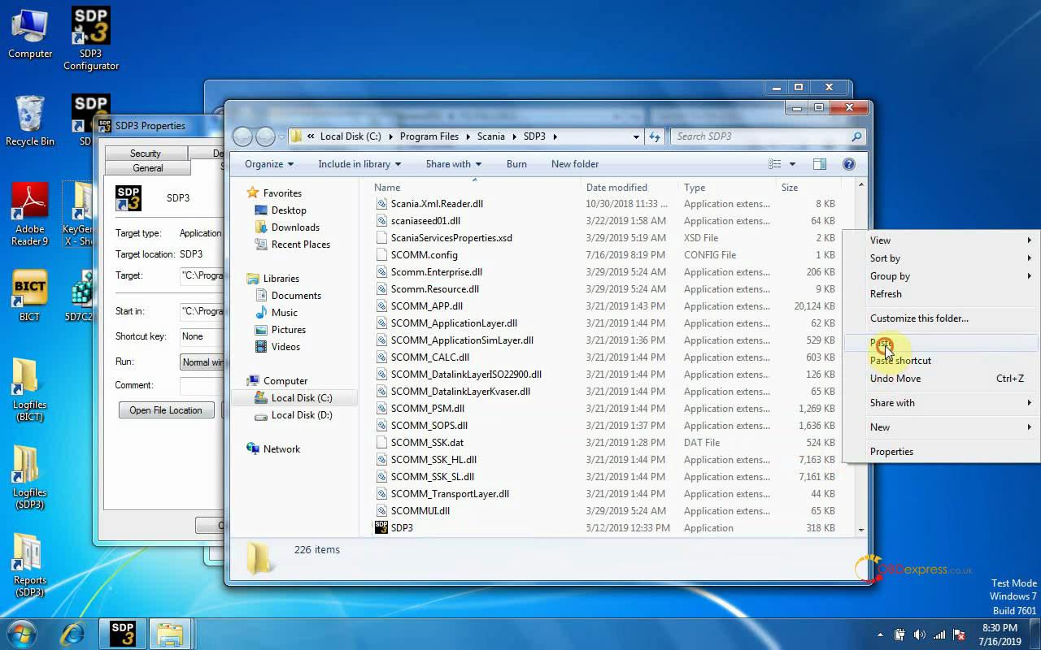This screenshot has height=650, width=1041.
Task: Switch to General tab in SDP3 Properties
Action: [x=148, y=168]
